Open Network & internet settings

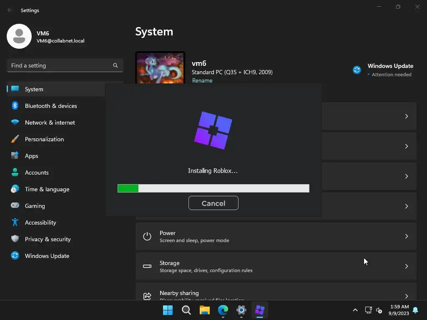(50, 122)
